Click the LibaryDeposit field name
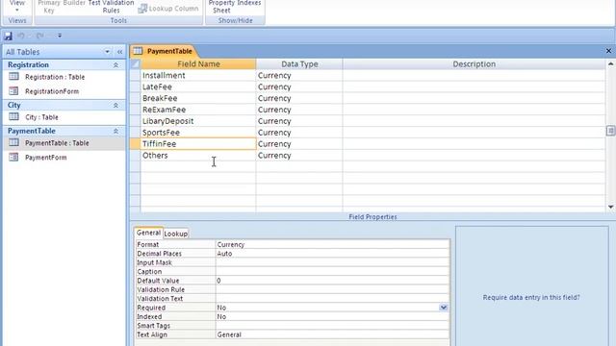Screen dimensions: 616x346 (168, 121)
